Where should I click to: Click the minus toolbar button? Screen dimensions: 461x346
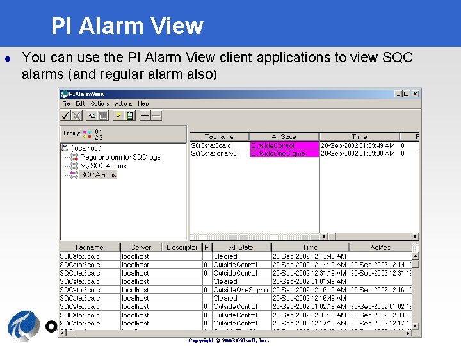[156, 115]
